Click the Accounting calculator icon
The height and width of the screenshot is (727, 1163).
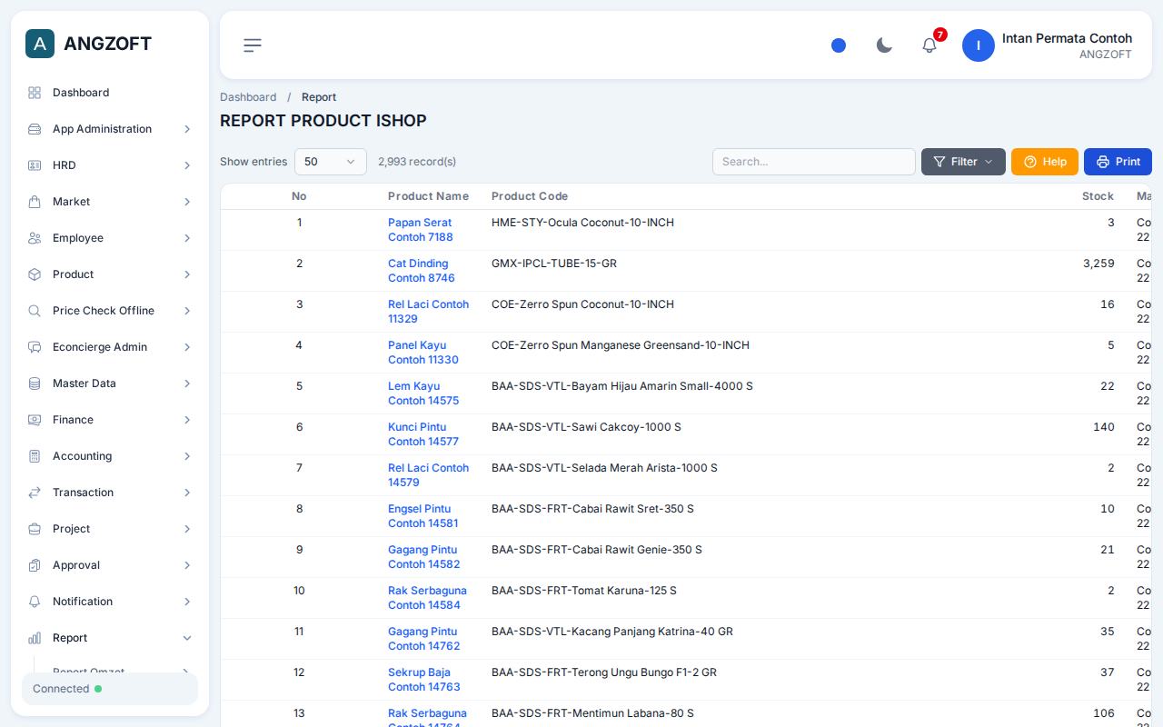(35, 456)
